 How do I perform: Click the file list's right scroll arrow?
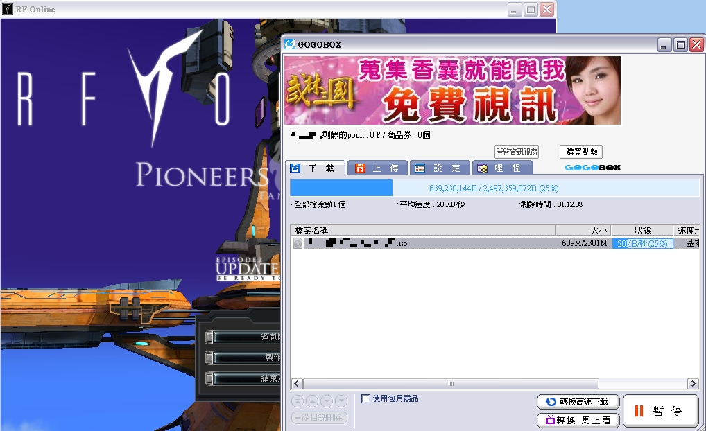(693, 384)
